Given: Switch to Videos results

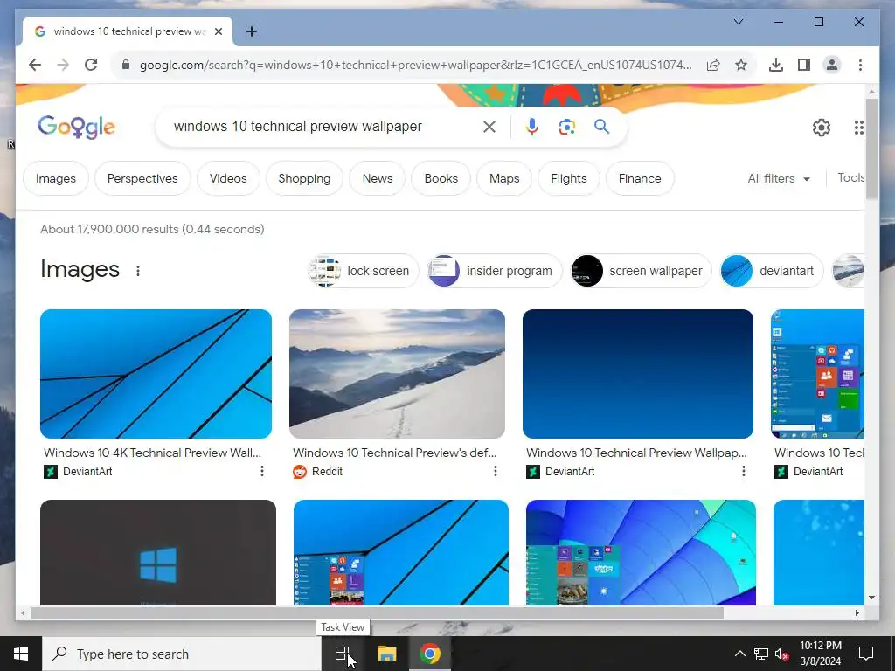Looking at the screenshot, I should click(x=228, y=178).
